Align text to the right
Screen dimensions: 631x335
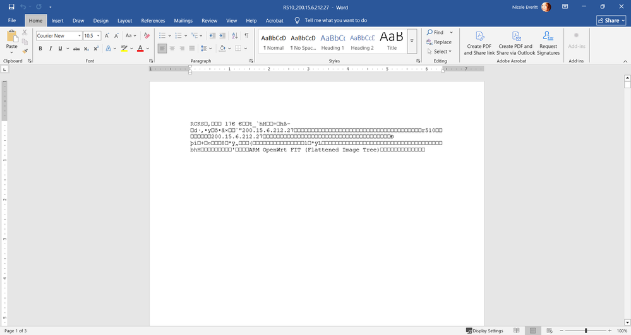pos(182,49)
